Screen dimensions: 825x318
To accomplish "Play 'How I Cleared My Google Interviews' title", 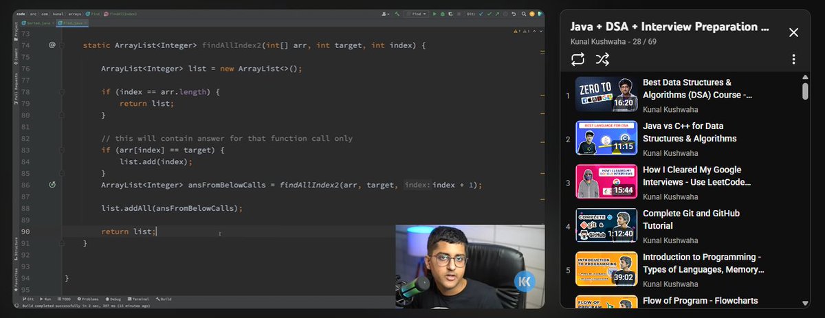I will pyautogui.click(x=697, y=176).
